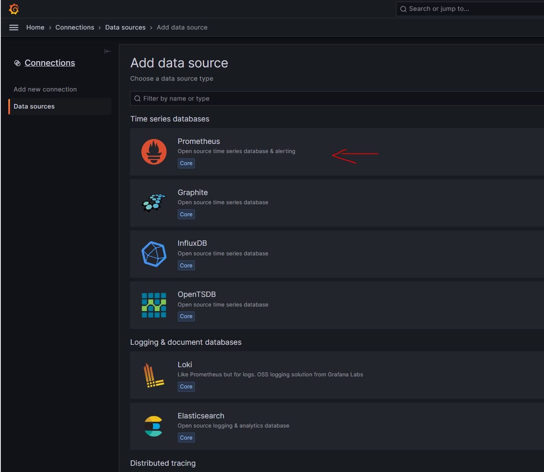Click Elasticsearch logging & analytics description
This screenshot has height=472, width=544.
[x=233, y=426]
